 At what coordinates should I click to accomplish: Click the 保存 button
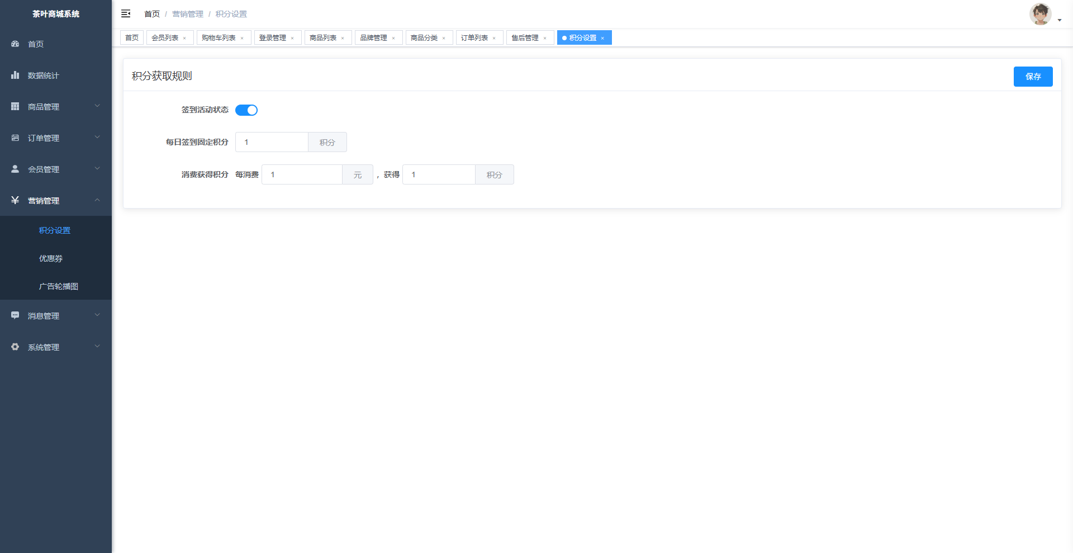(1033, 77)
